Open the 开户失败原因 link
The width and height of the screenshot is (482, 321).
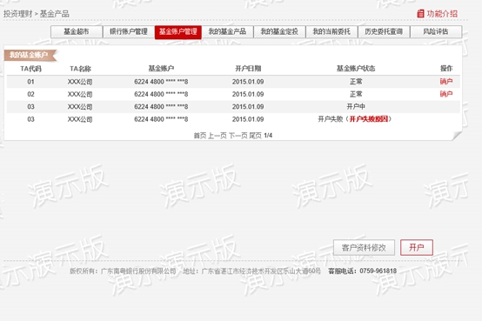(x=369, y=119)
